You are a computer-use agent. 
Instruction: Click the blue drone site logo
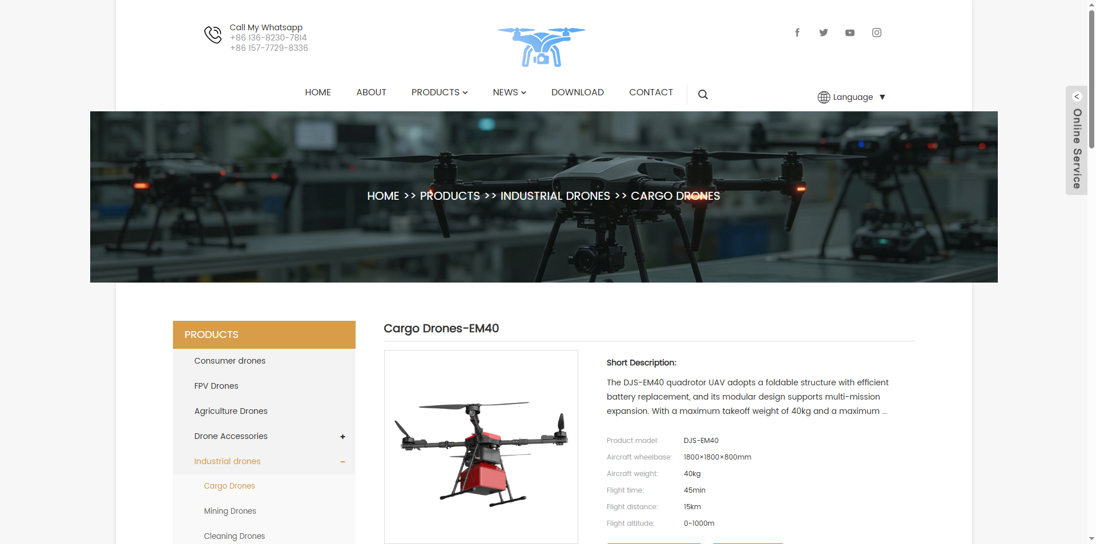point(541,47)
